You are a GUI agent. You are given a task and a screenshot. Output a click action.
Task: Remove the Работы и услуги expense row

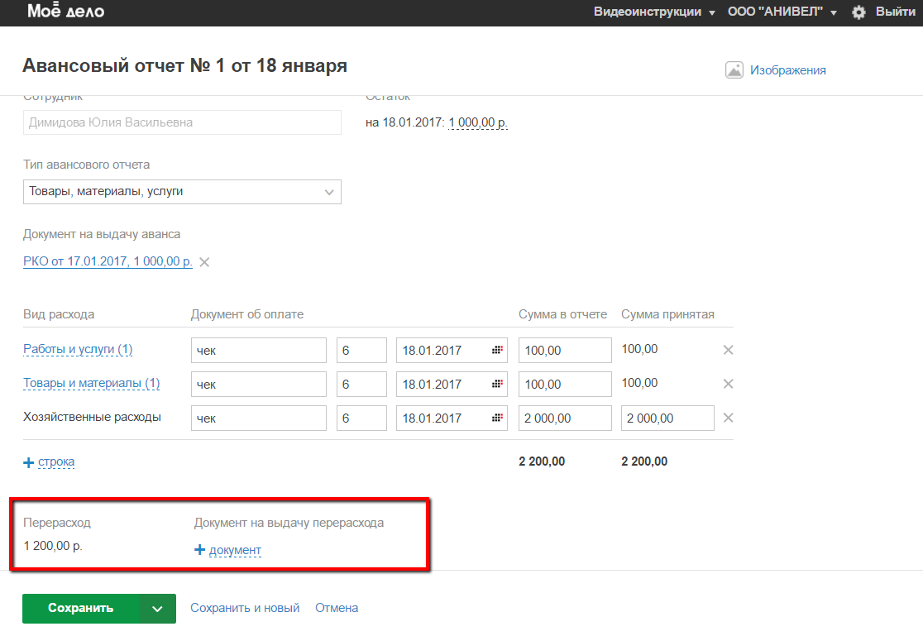click(x=728, y=350)
